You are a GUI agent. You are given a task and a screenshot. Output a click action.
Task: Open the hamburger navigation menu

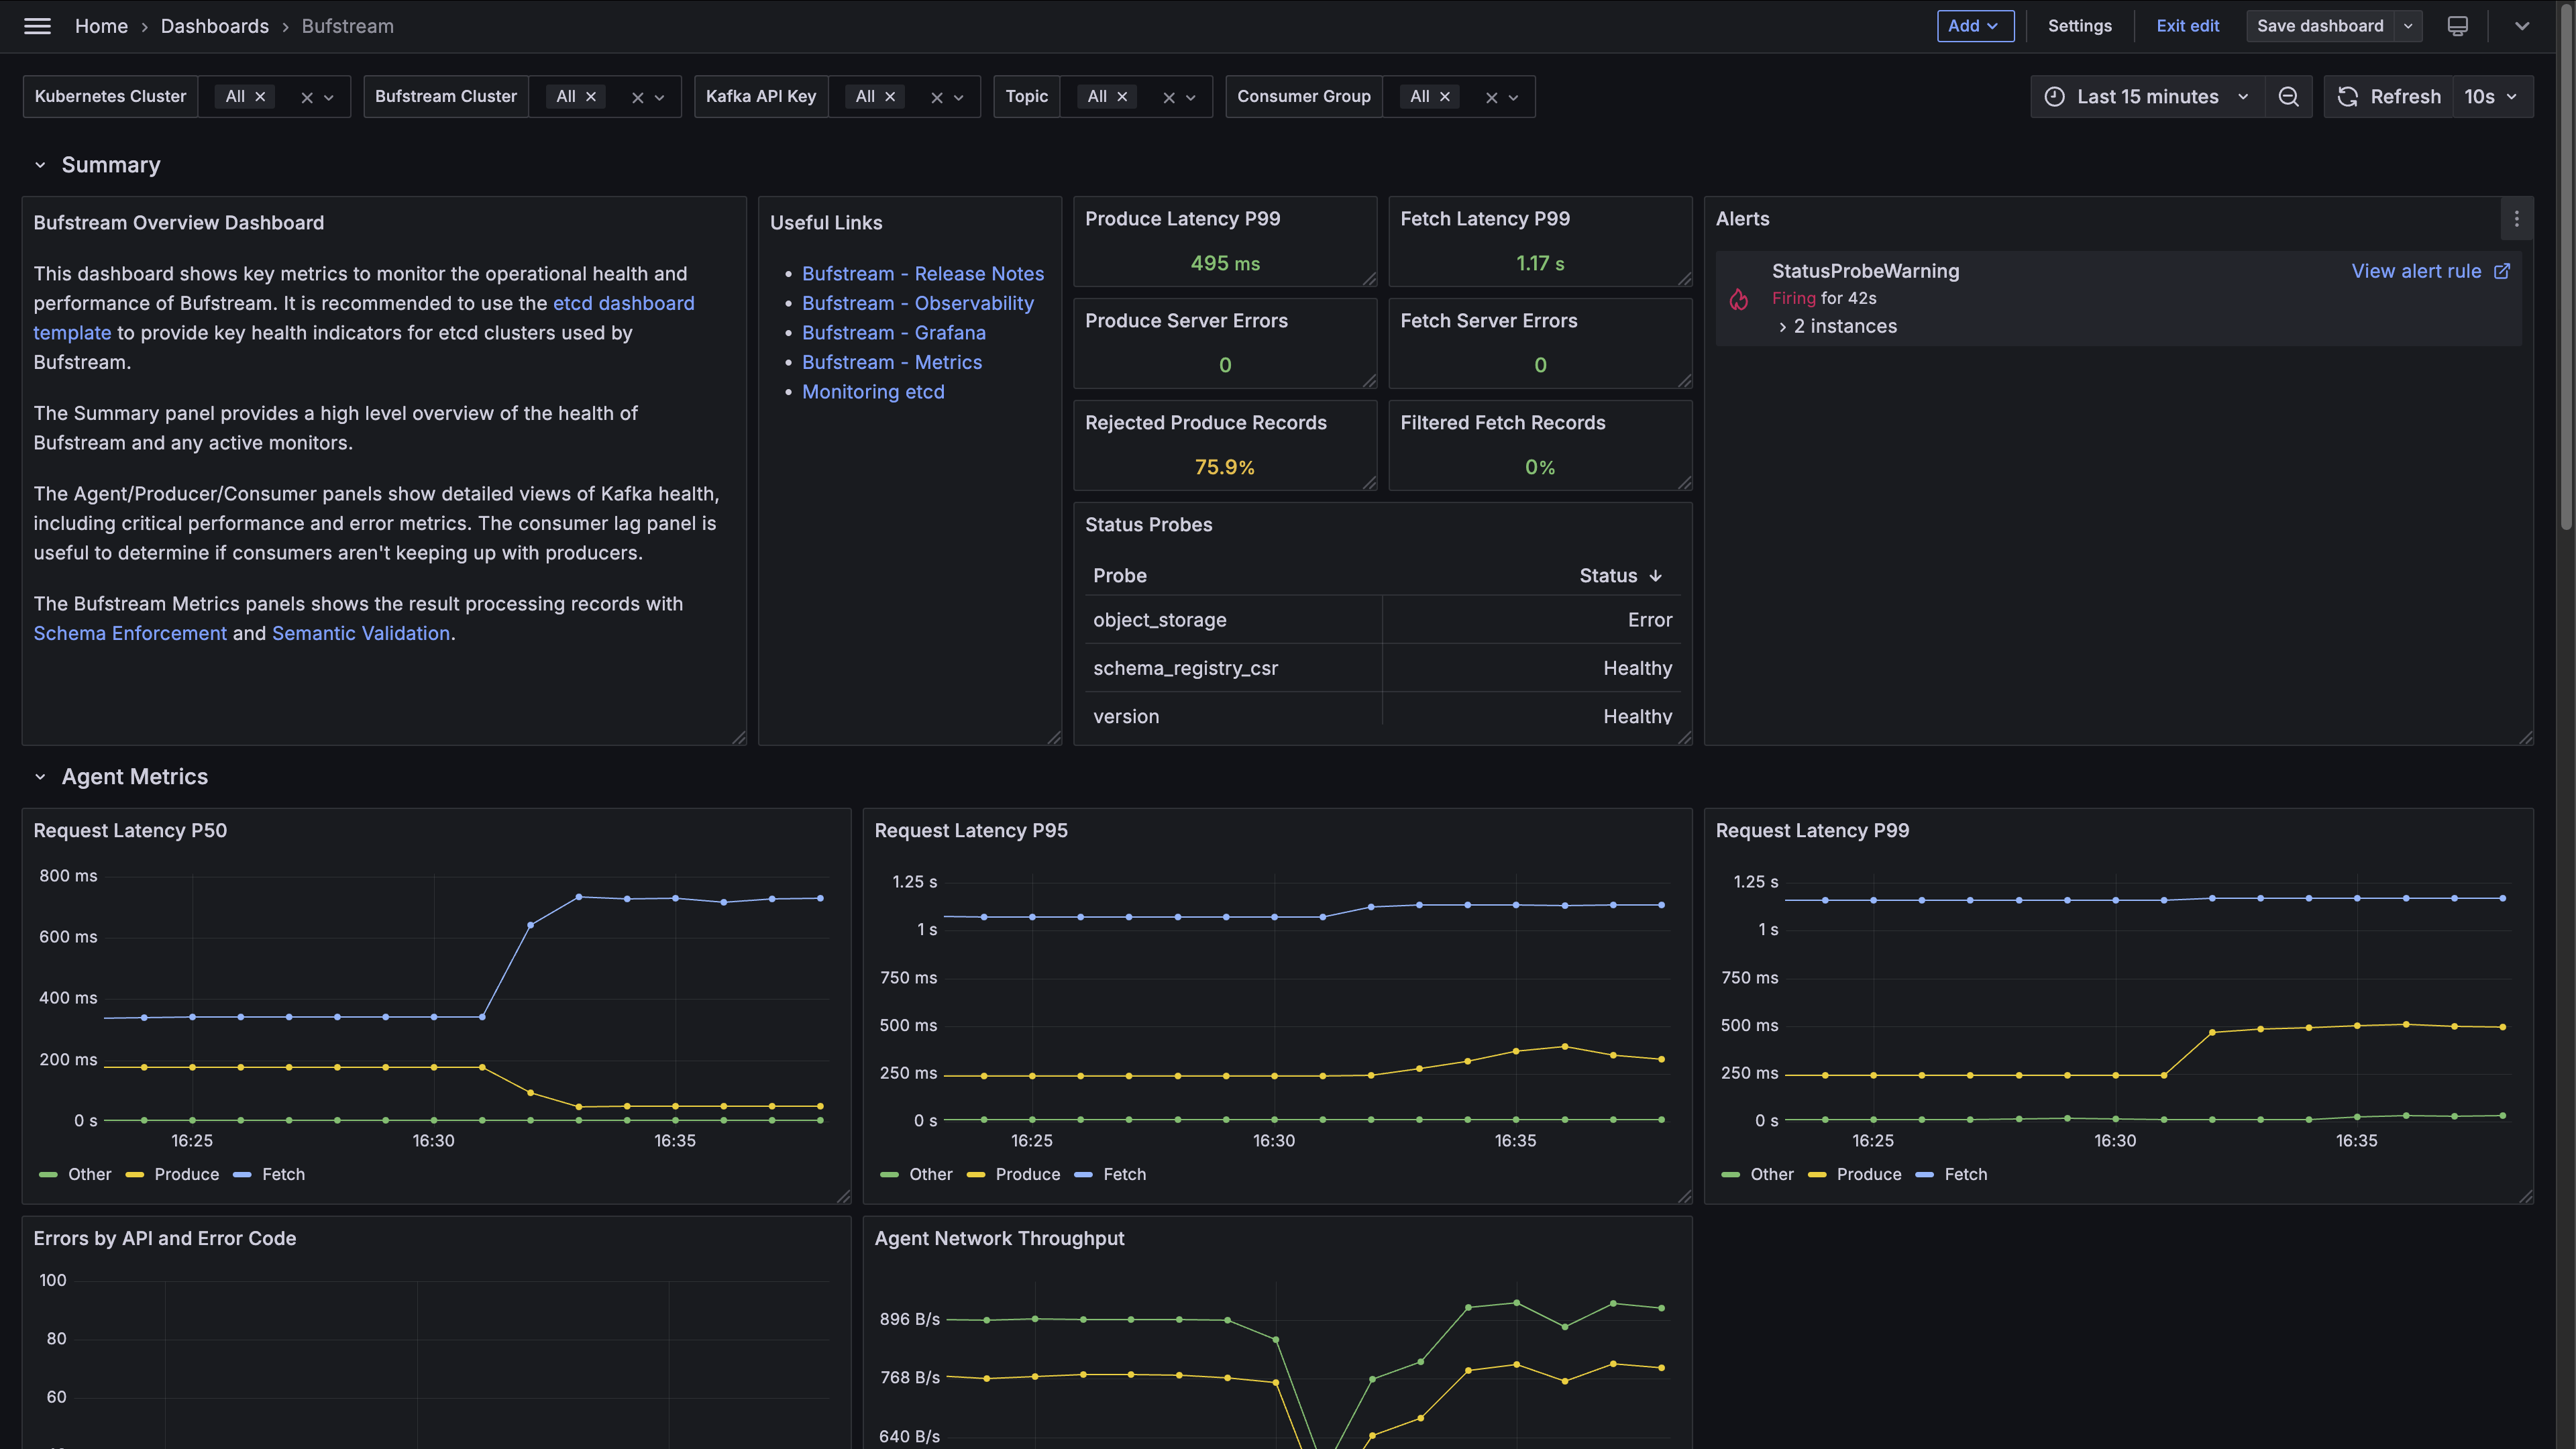point(37,26)
